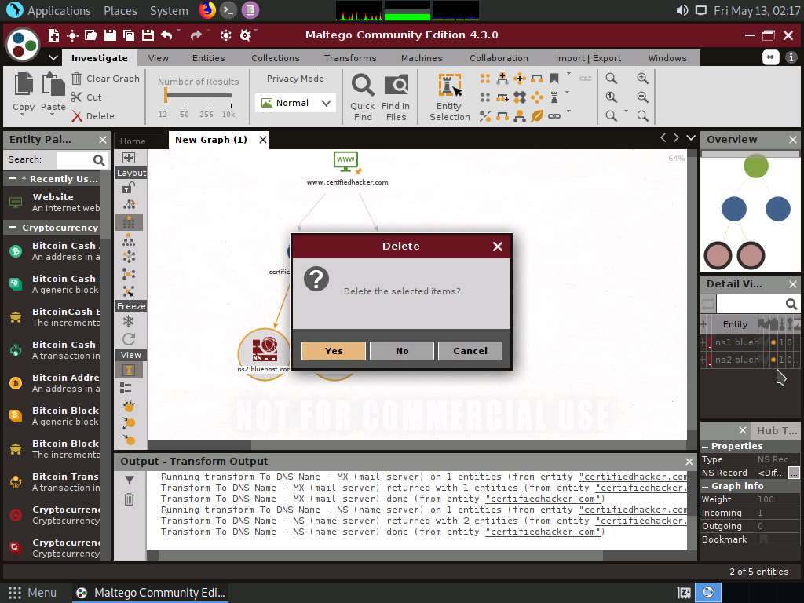Toggle the orange view mode button under View
804x603 pixels.
(x=129, y=370)
